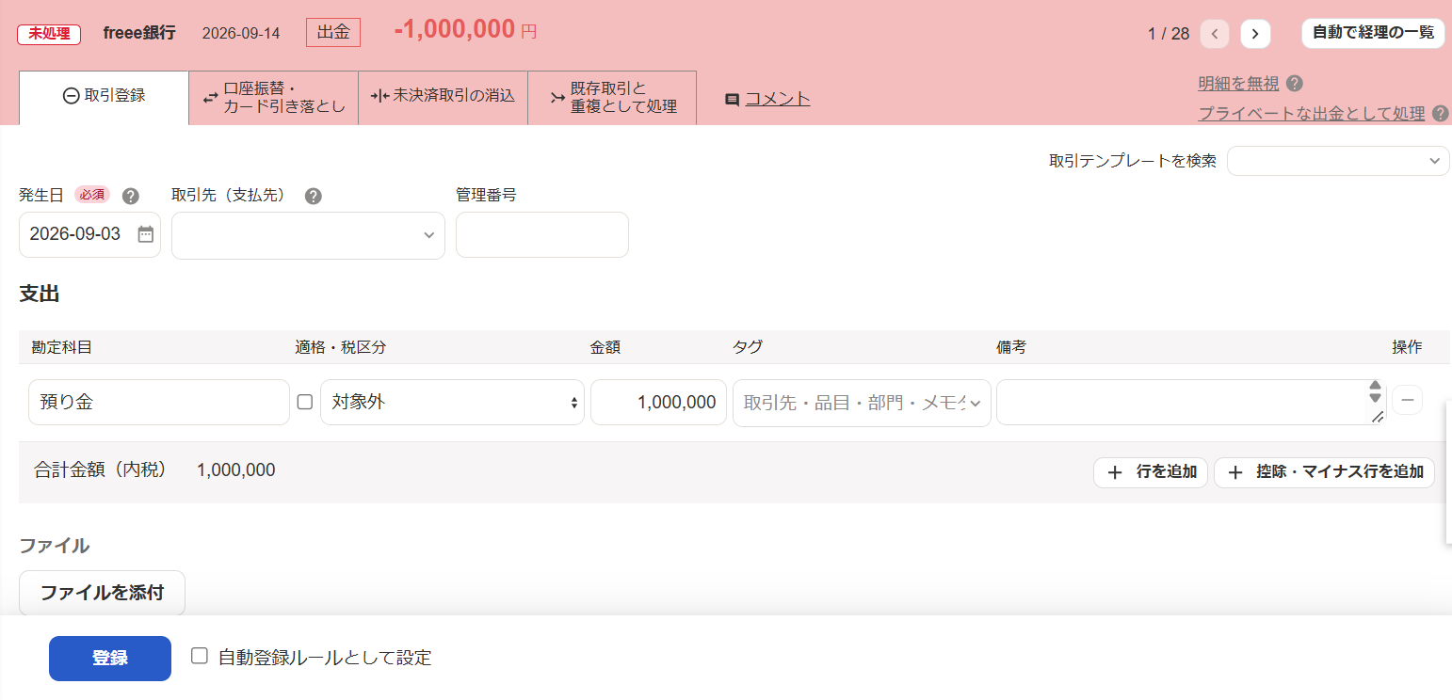
Task: Click the 未処理 status badge
Action: (x=50, y=33)
